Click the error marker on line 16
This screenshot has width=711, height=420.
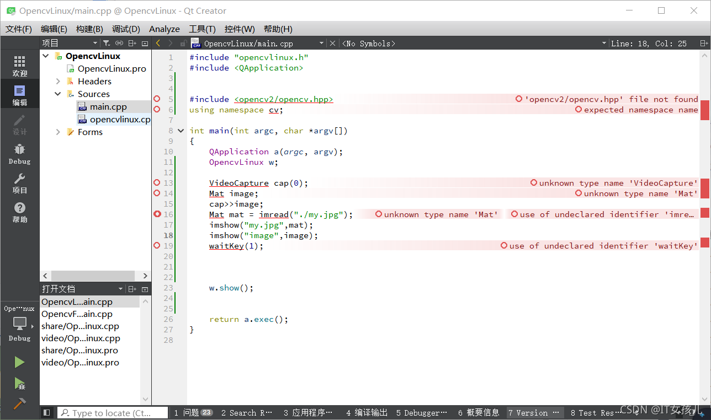[157, 214]
